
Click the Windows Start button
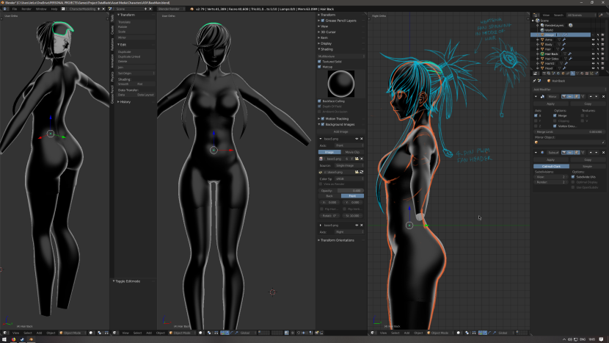click(4, 339)
